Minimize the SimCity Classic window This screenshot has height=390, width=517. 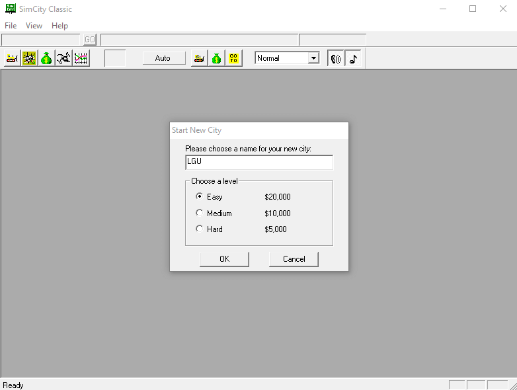coord(443,9)
